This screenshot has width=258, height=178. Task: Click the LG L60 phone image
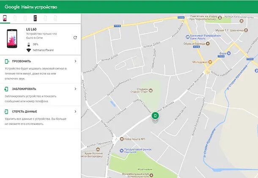pyautogui.click(x=12, y=38)
